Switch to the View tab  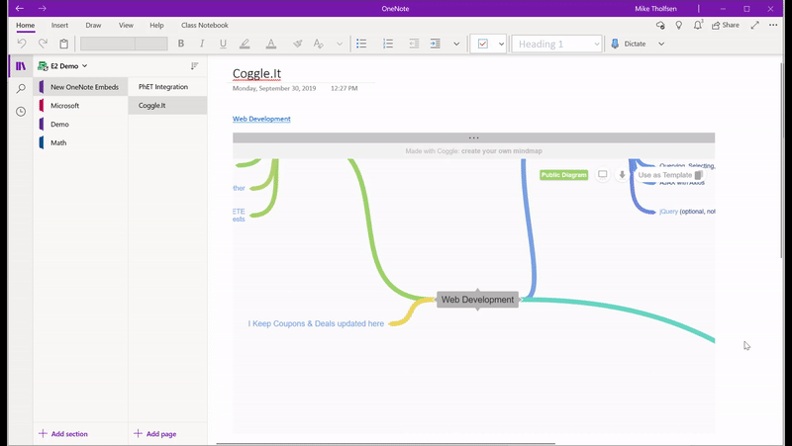126,26
